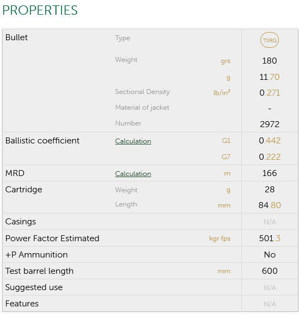Viewport: 299px width, 314px height.
Task: Click the Power Factor Estimated value 501.3
Action: coord(270,238)
